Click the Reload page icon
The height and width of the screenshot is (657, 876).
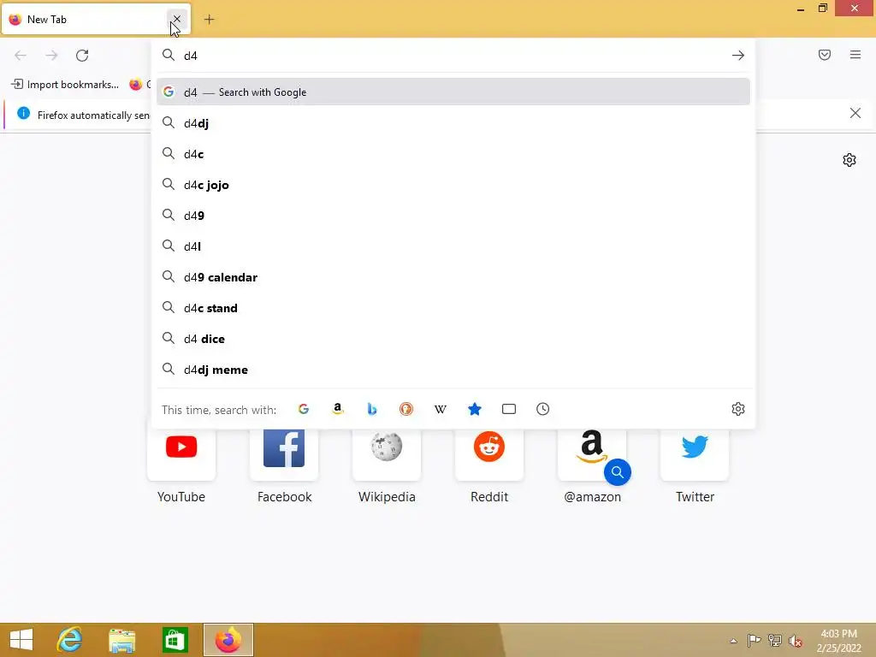(x=82, y=56)
